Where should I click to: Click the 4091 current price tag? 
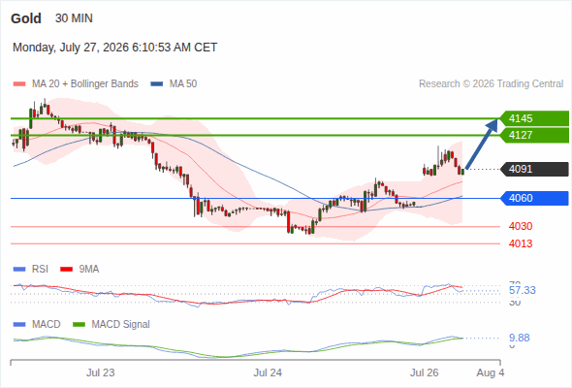pos(534,169)
